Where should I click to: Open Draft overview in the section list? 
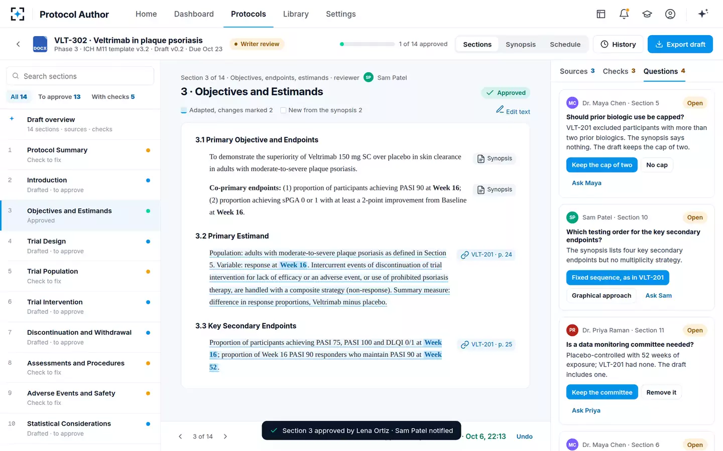[80, 124]
